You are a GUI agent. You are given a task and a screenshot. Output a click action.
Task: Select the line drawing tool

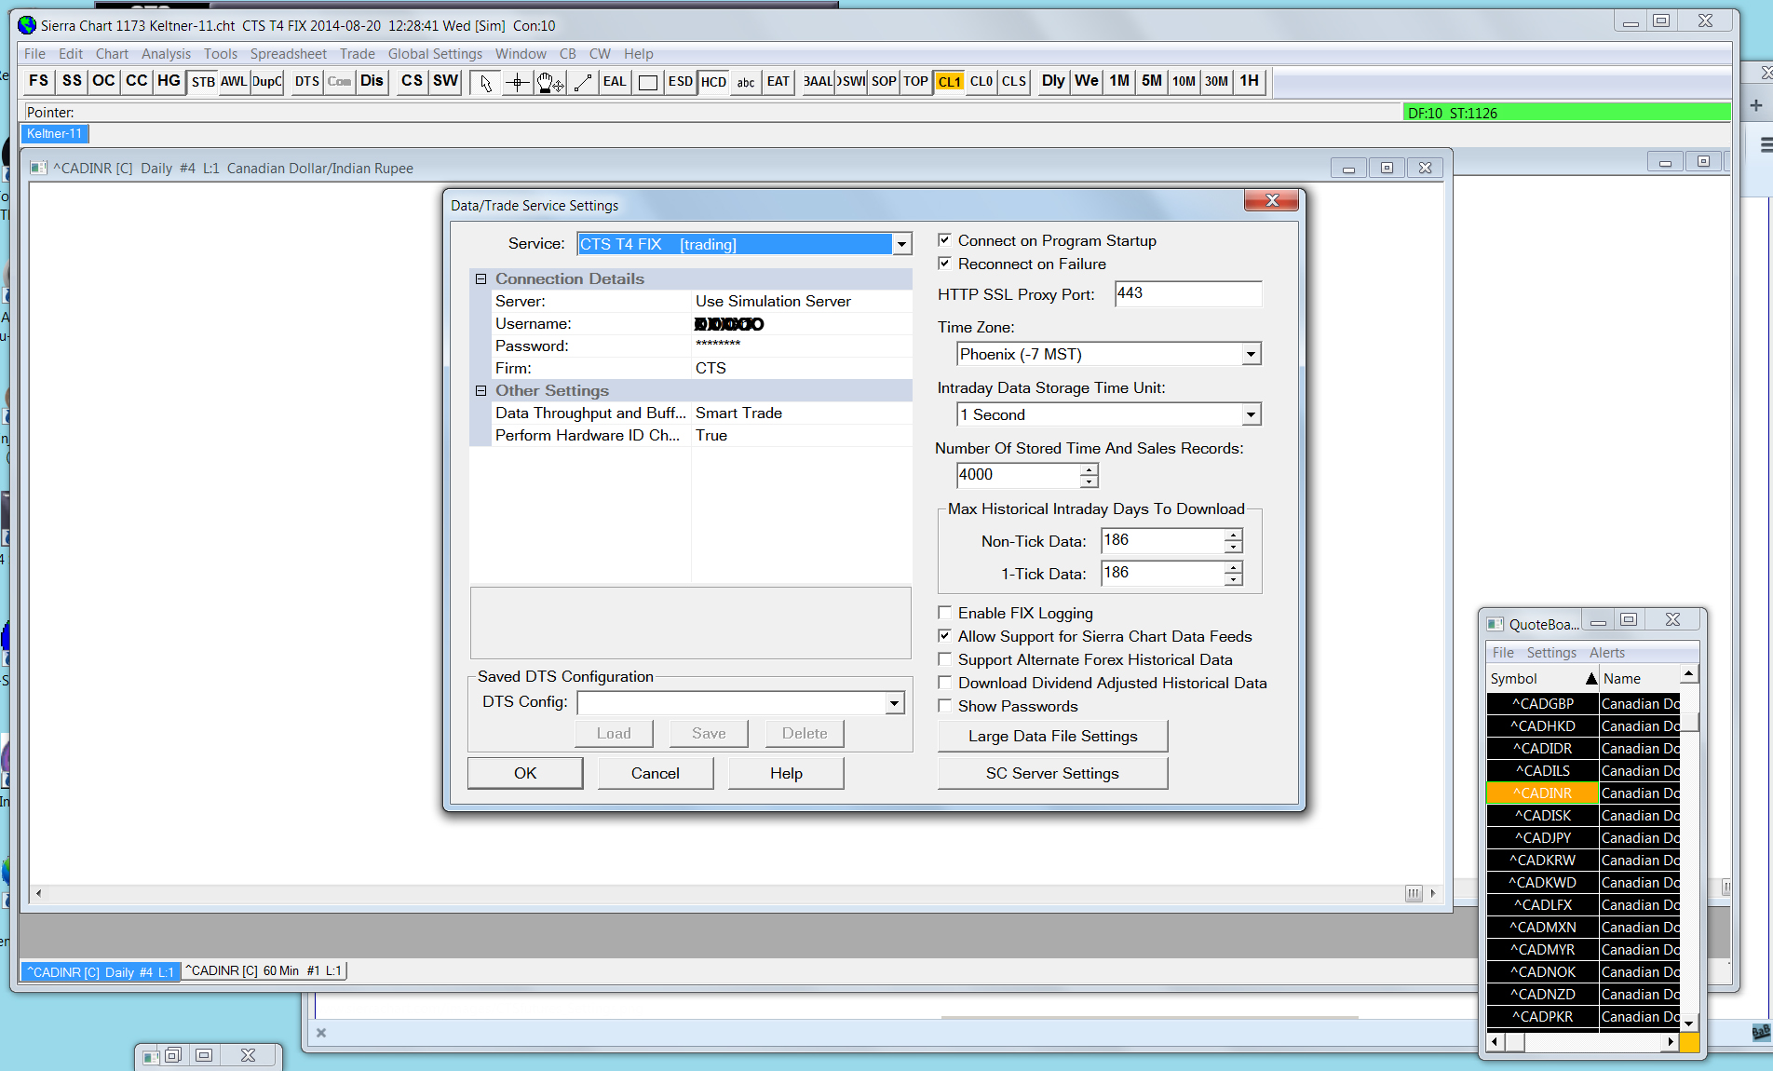click(x=583, y=82)
